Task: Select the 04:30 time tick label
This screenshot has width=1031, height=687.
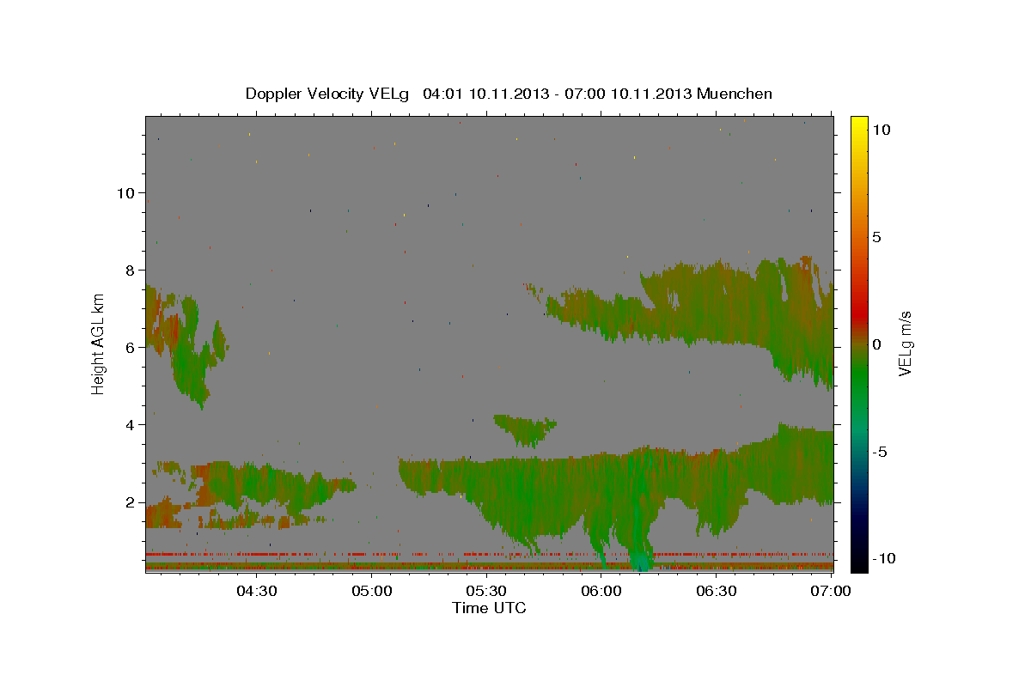Action: [x=256, y=591]
